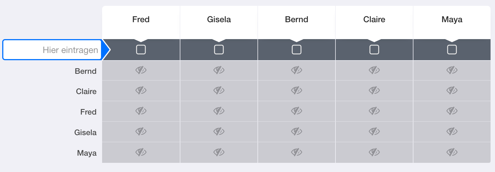Image resolution: width=495 pixels, height=172 pixels.
Task: Tick the checkbox under Gisela column
Action: pos(219,50)
